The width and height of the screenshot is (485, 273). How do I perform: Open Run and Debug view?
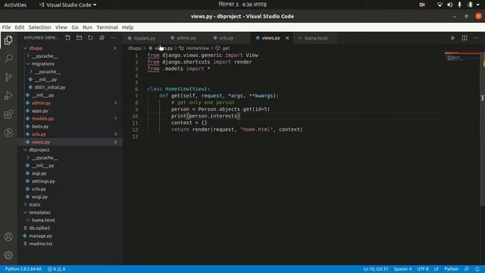8,96
